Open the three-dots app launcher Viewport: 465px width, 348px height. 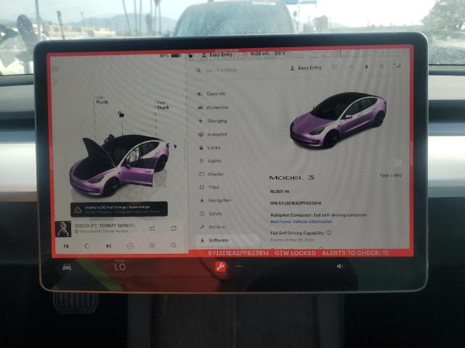click(x=239, y=266)
